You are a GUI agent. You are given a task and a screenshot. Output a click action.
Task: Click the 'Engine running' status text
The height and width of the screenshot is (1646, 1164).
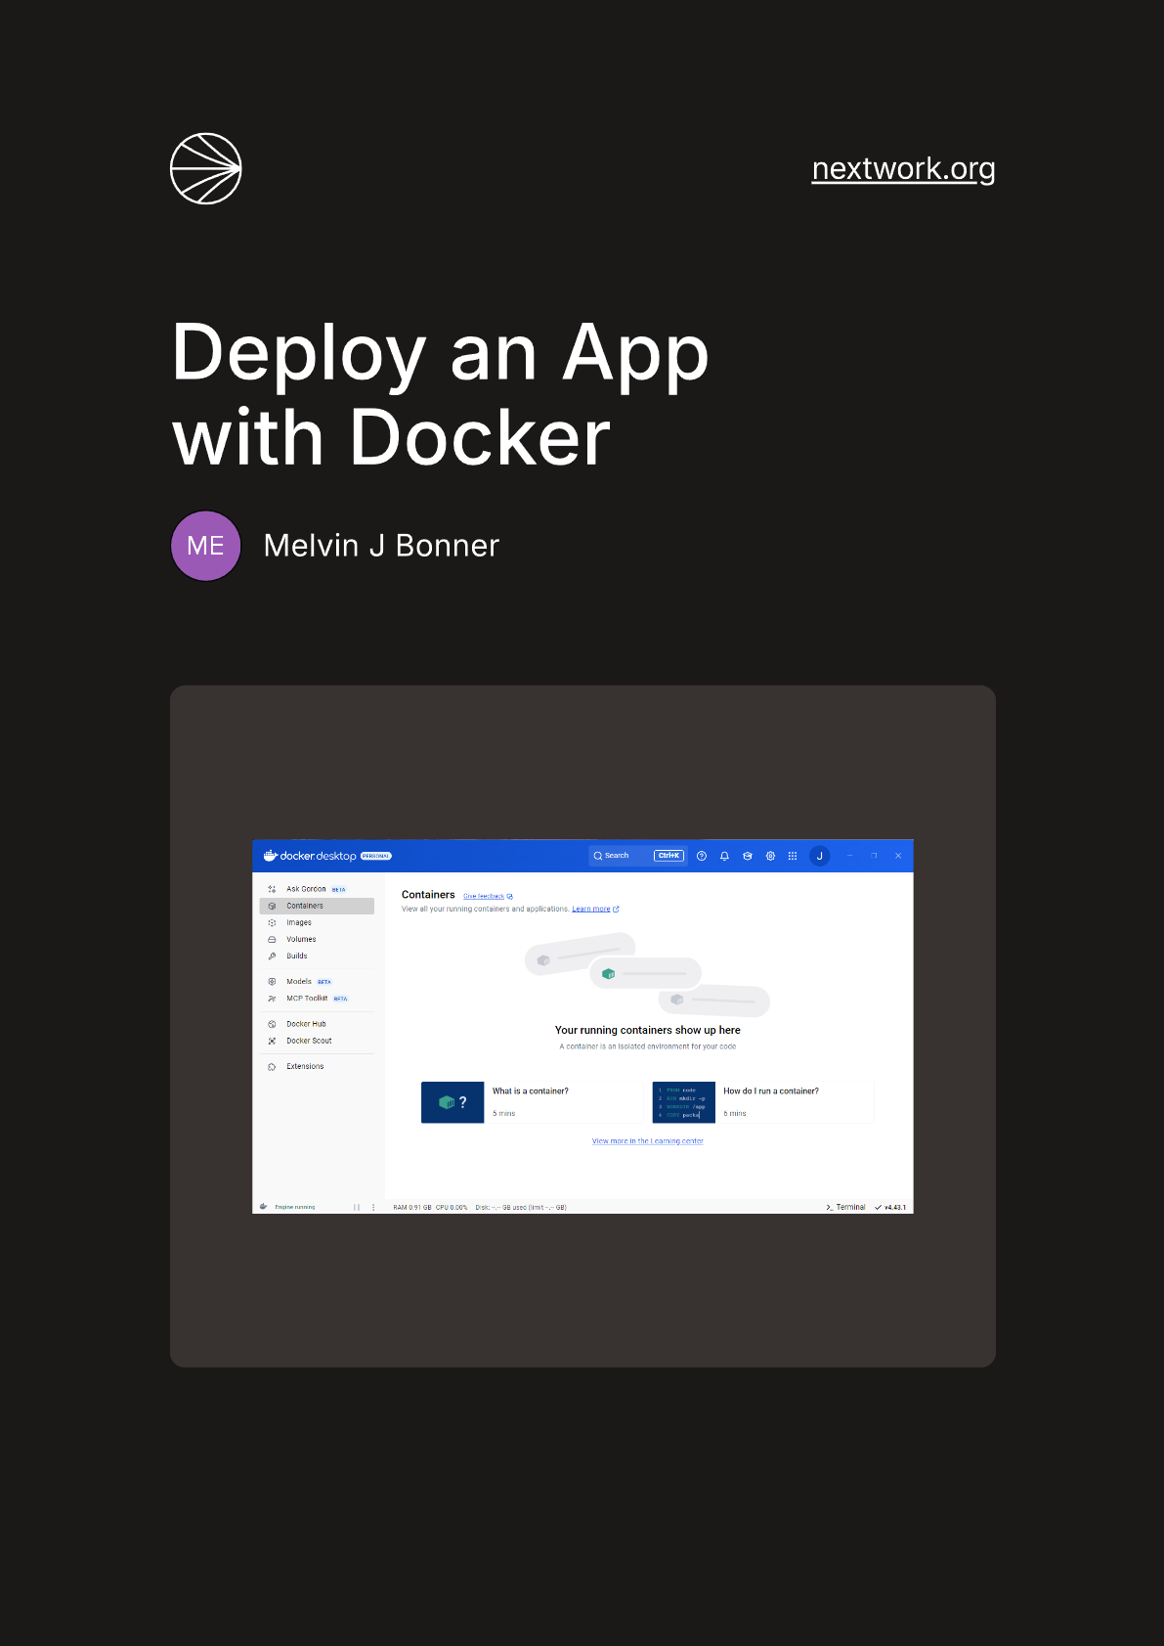295,1207
